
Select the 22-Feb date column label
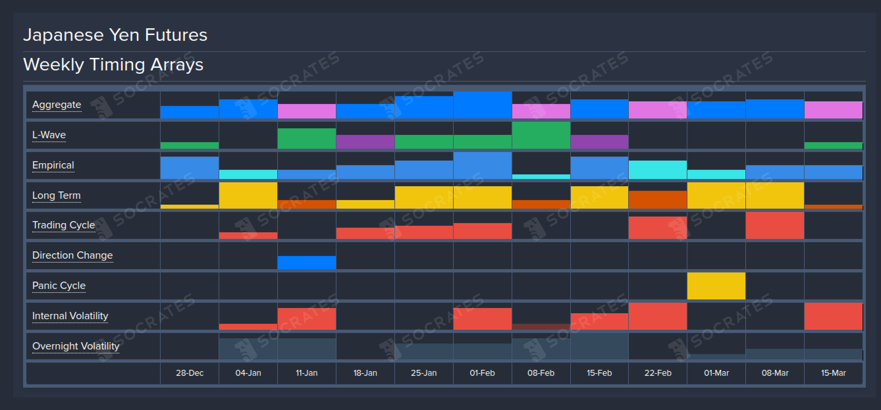pyautogui.click(x=658, y=373)
